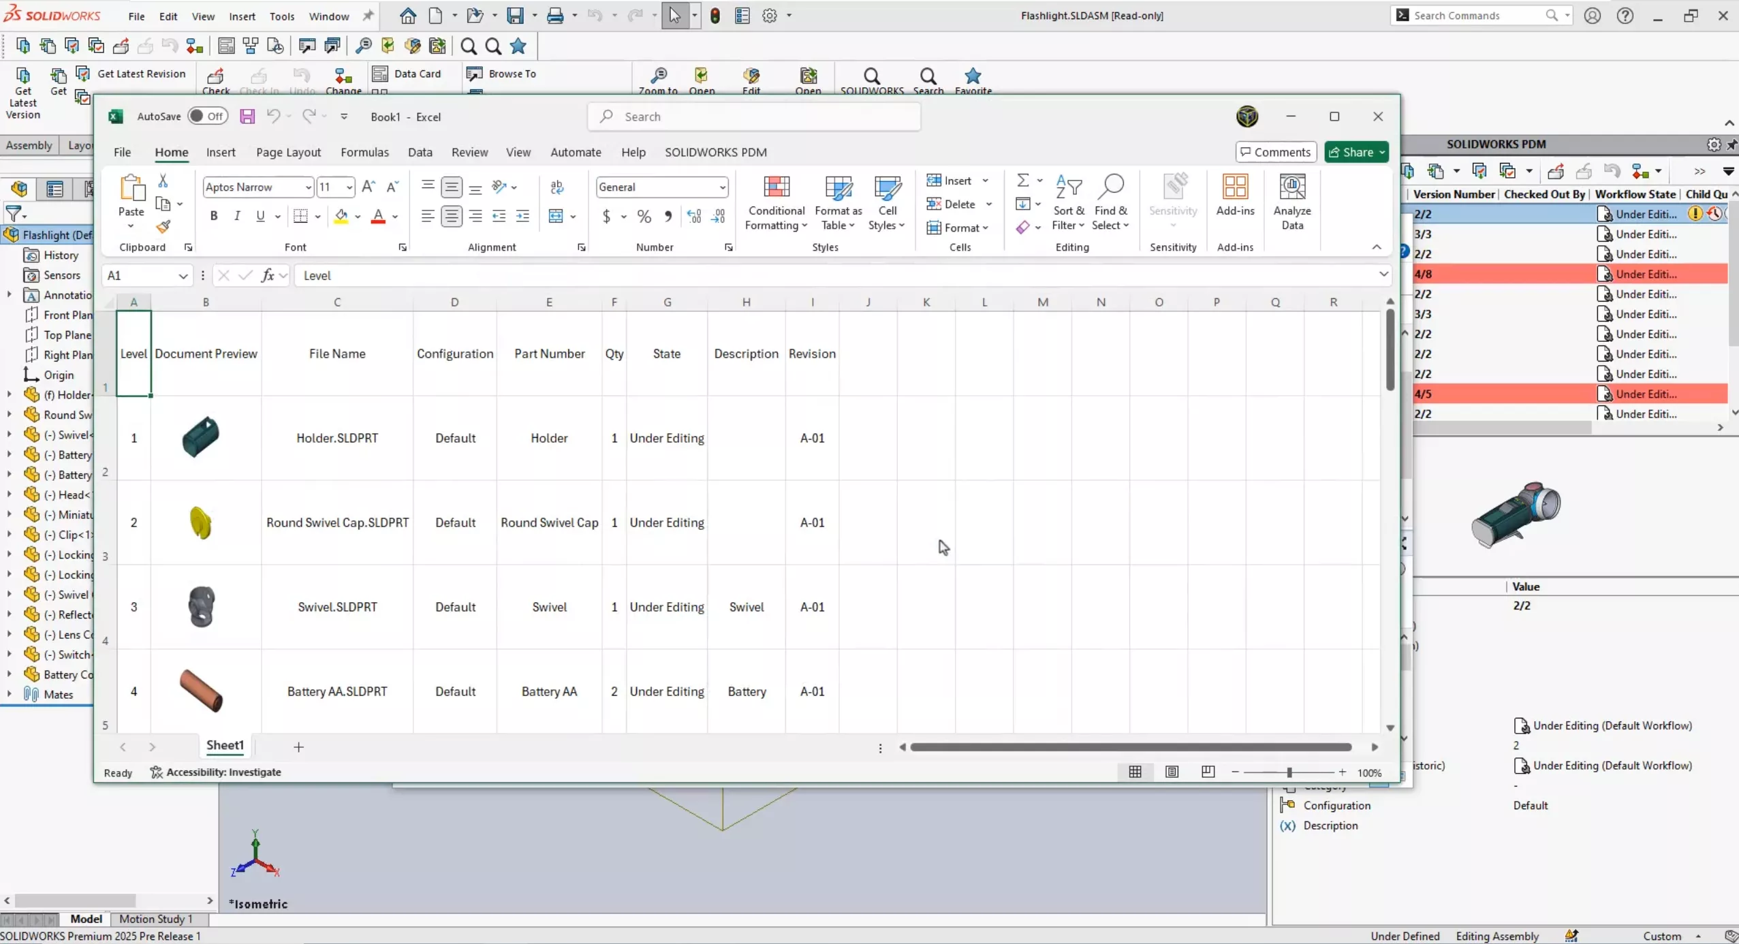1739x944 pixels.
Task: Select Sheet1 tab
Action: point(225,746)
